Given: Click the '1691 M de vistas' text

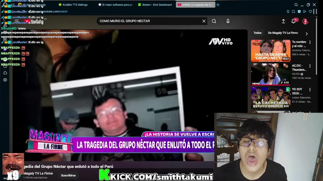Looking at the screenshot, I should (301, 78).
